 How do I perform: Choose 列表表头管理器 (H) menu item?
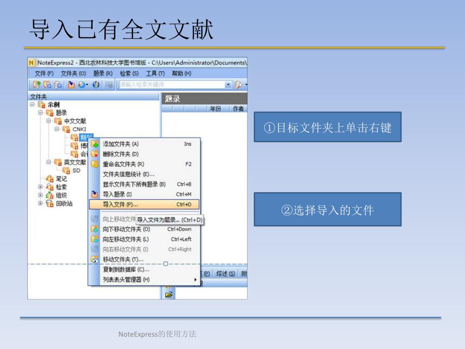(x=145, y=279)
